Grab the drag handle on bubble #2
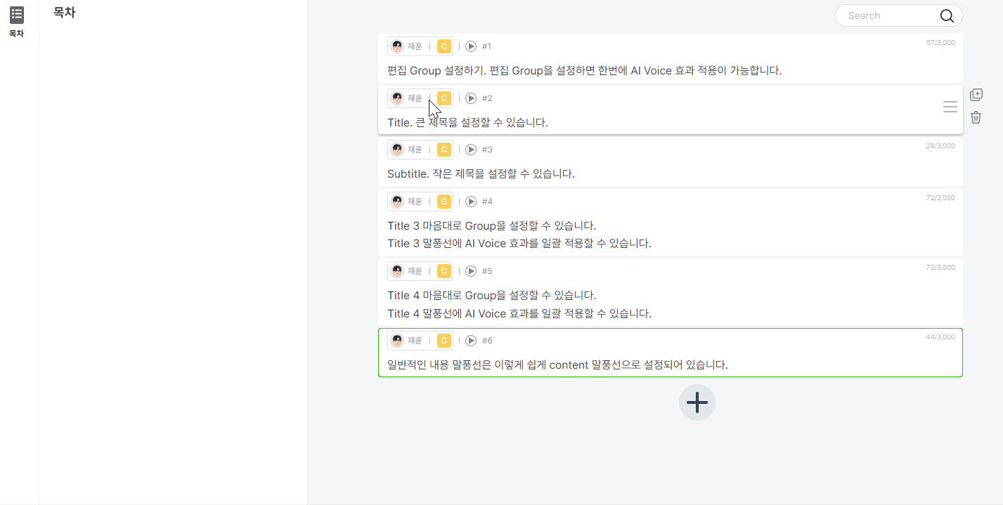1003x505 pixels. (950, 107)
